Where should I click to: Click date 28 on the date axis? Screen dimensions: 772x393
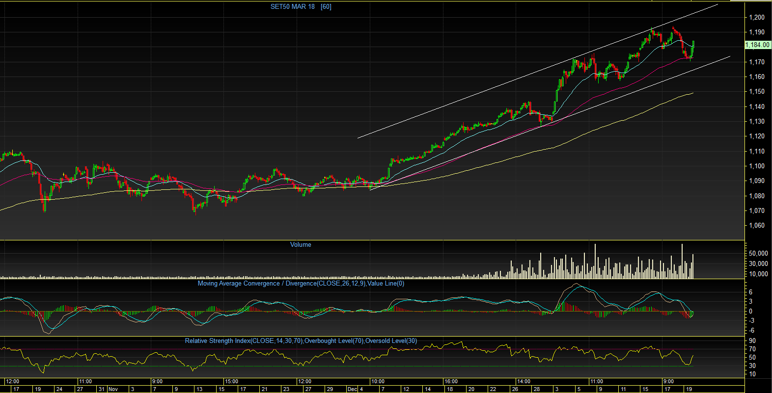click(537, 389)
